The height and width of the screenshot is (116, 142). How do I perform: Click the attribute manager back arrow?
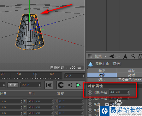click(112, 56)
